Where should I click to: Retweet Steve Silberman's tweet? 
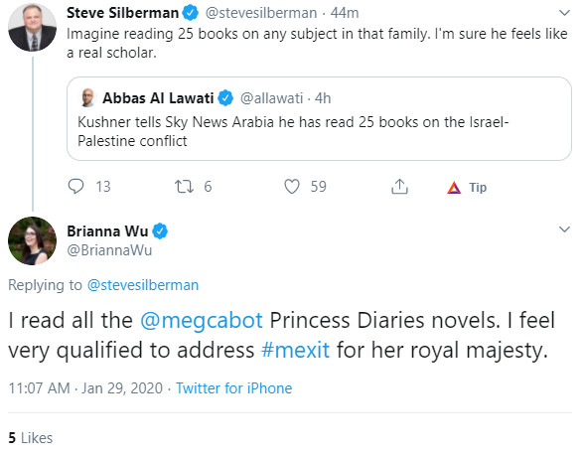click(x=185, y=187)
